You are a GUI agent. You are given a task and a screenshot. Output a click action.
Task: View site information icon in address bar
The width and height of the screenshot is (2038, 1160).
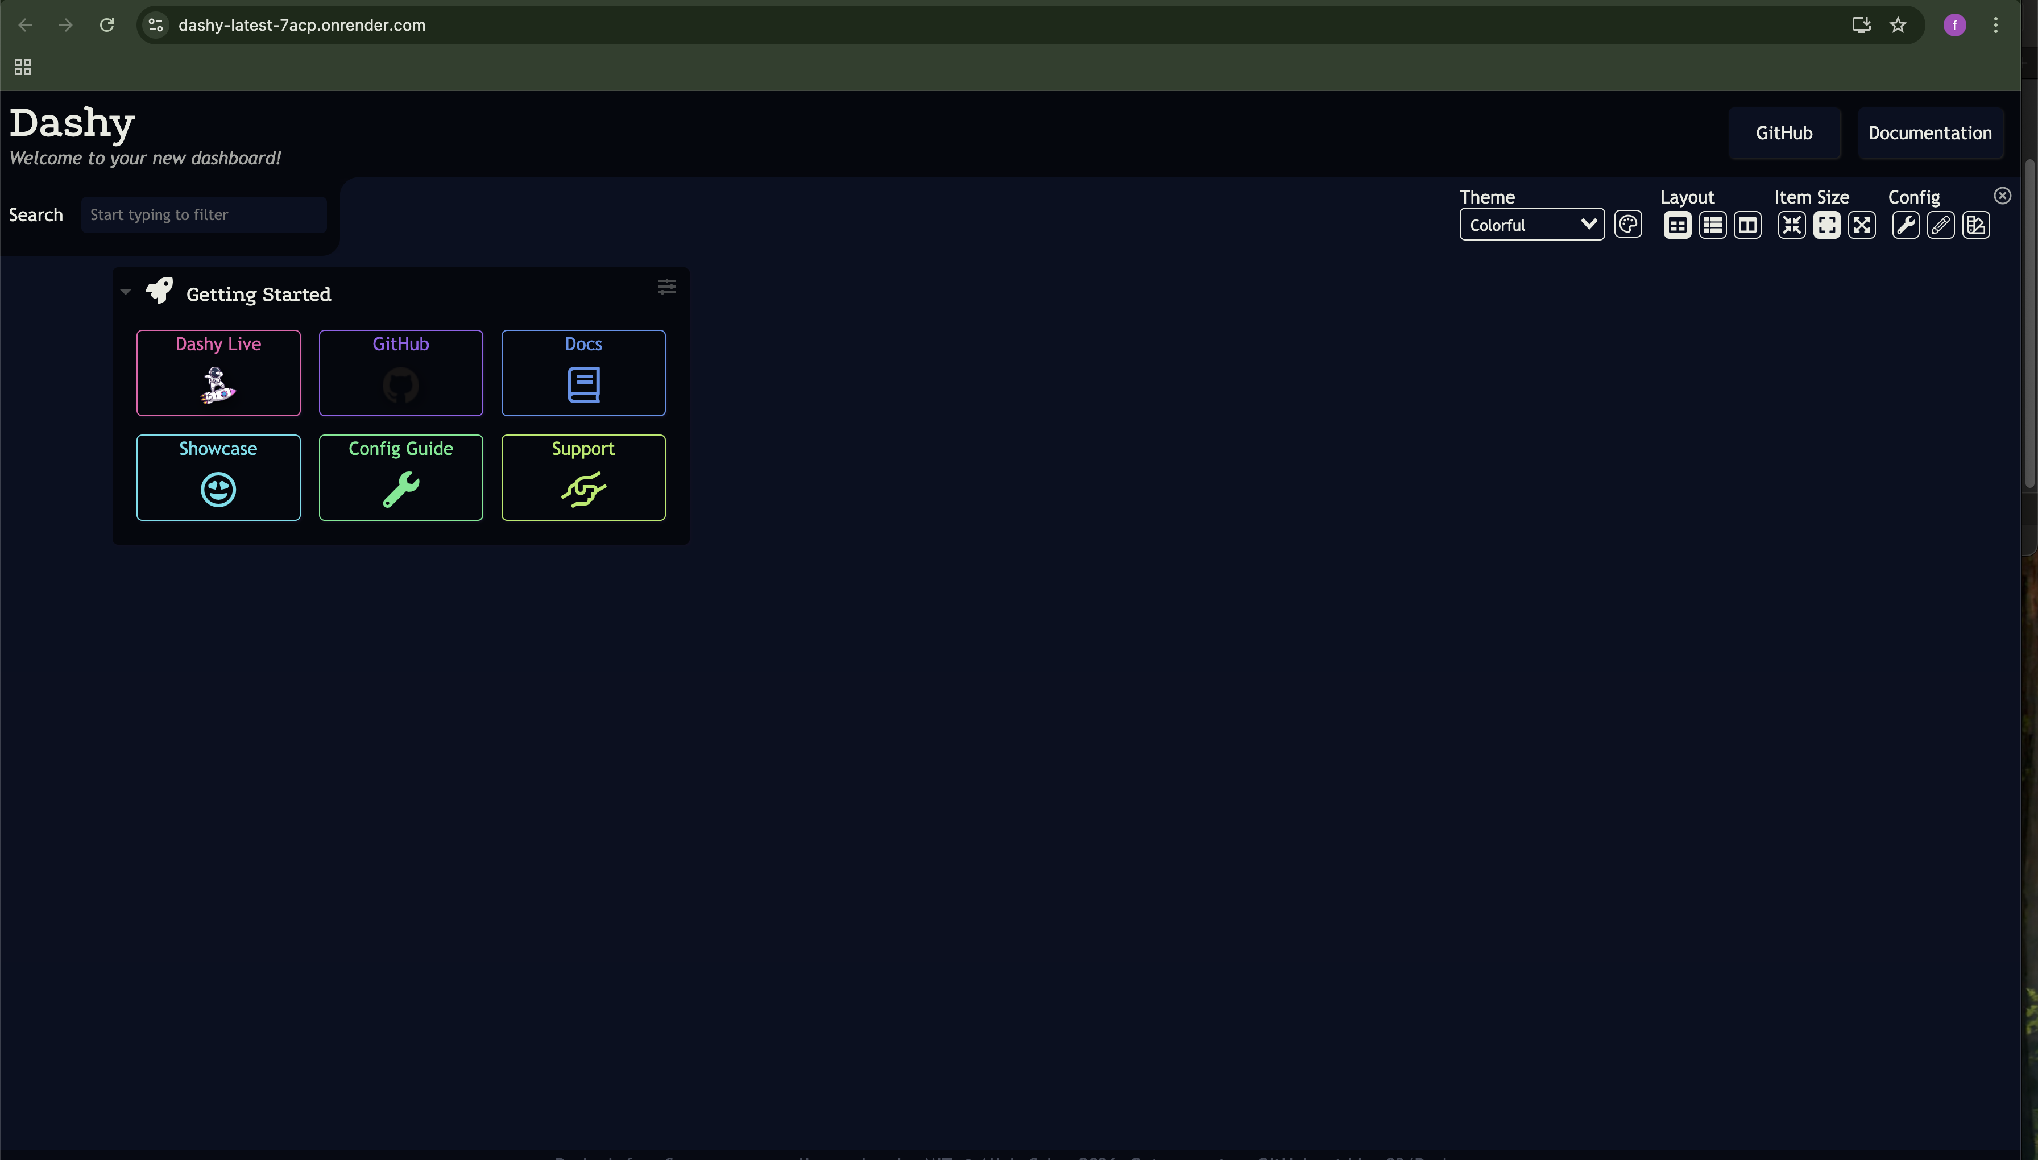pos(156,24)
